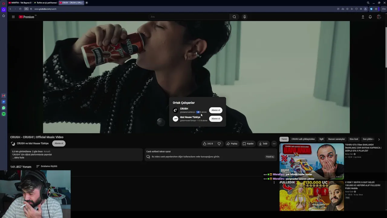
Task: Open Gmail in the Opera sidebar
Action: click(x=4, y=96)
